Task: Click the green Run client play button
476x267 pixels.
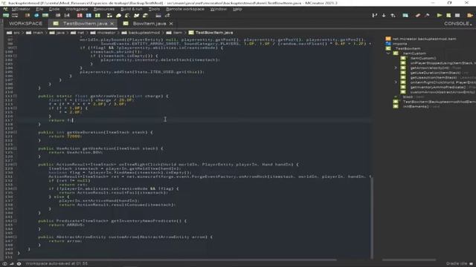Action: [440, 15]
